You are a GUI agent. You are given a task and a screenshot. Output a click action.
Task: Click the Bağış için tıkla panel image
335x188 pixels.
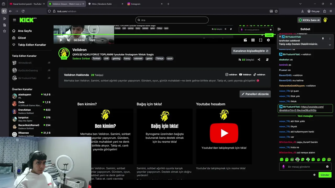coord(165,137)
